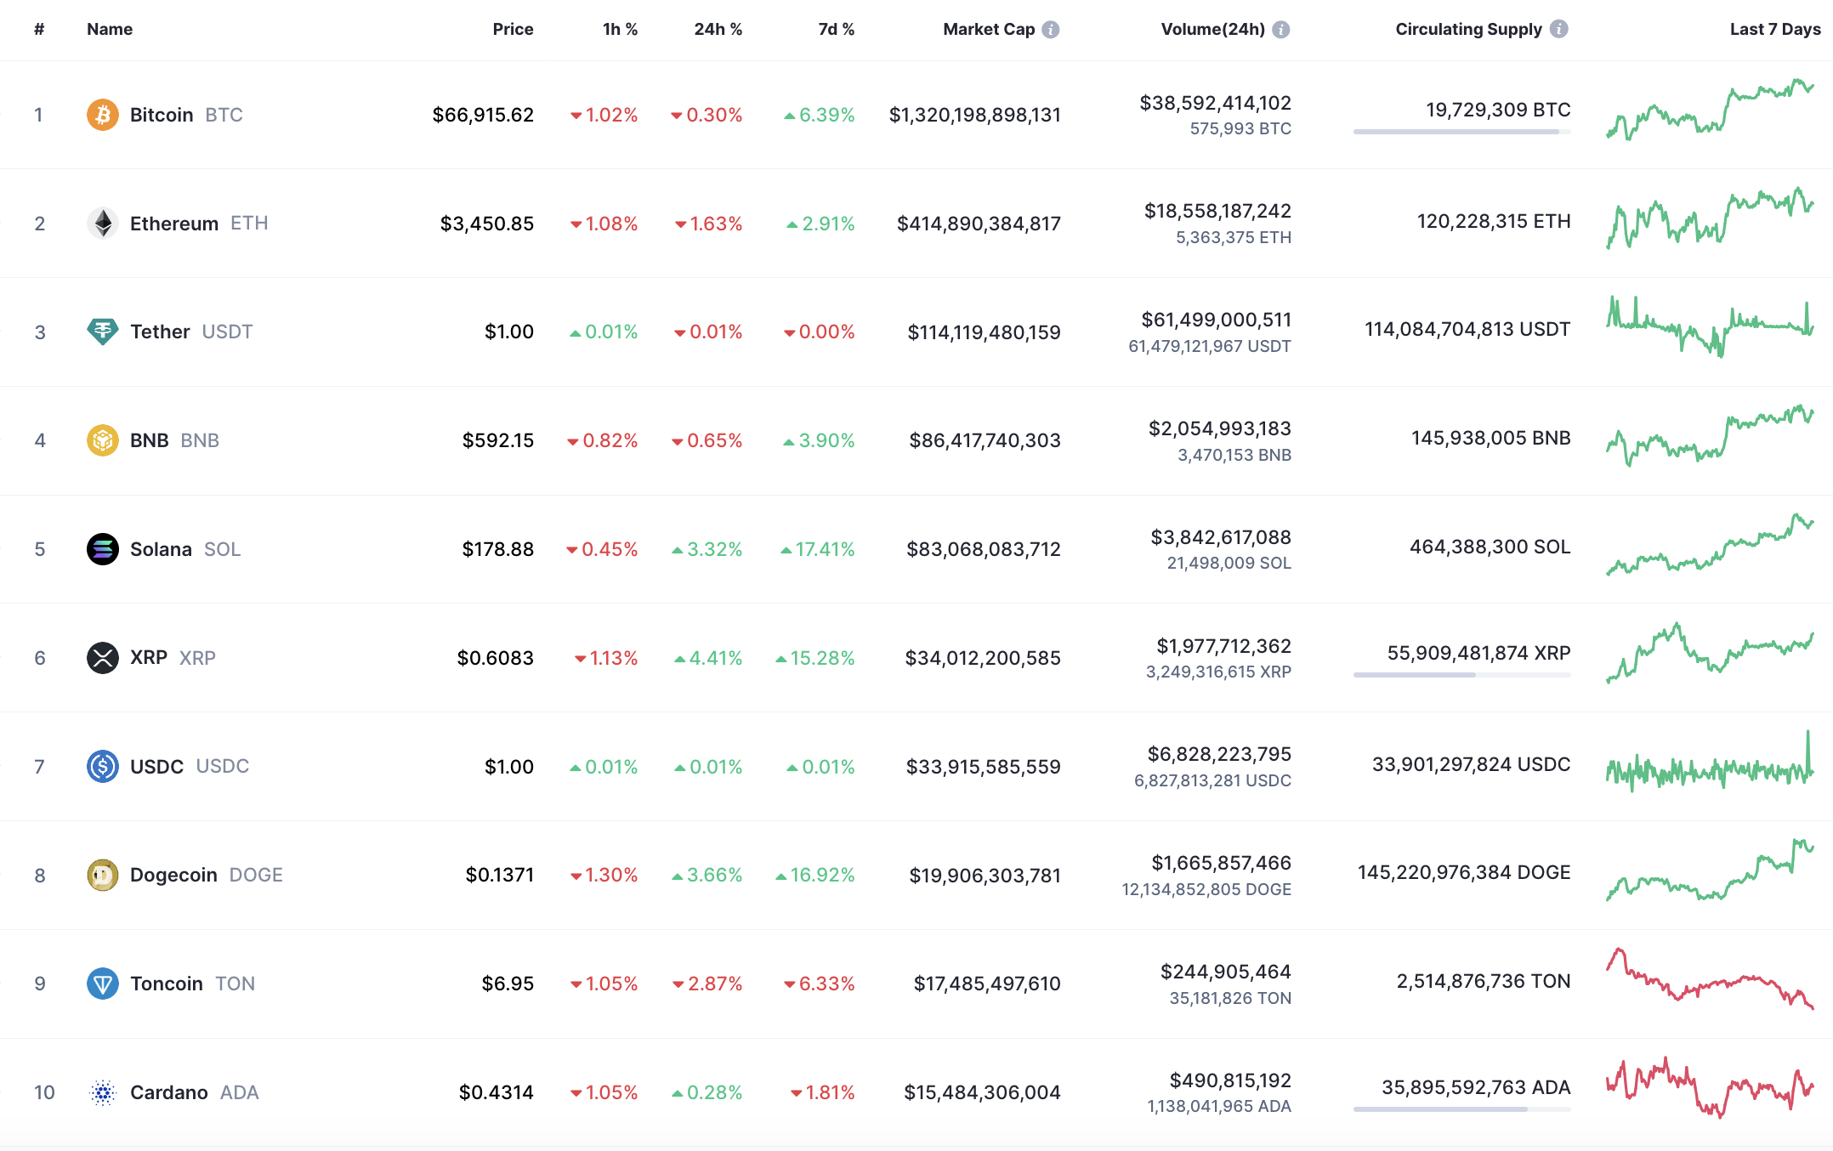Screen dimensions: 1833x1151
Task: Click Ethereum's $414,890,384,817 market cap value
Action: pyautogui.click(x=979, y=224)
